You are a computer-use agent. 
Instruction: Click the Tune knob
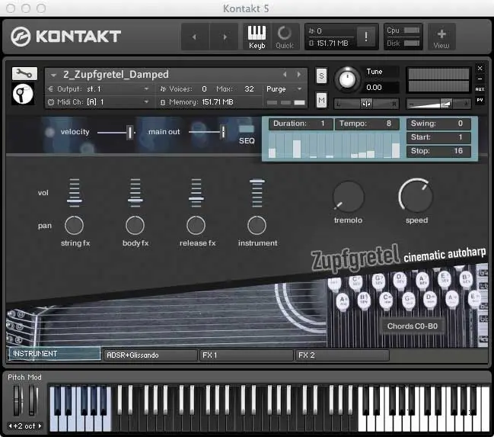tap(347, 79)
